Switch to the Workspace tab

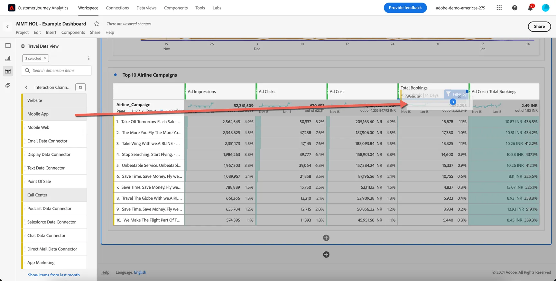(x=88, y=8)
